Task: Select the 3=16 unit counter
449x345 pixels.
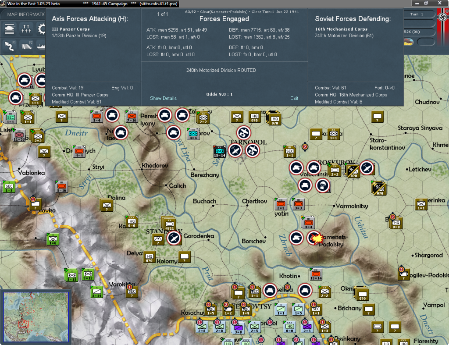Action: coord(61,187)
